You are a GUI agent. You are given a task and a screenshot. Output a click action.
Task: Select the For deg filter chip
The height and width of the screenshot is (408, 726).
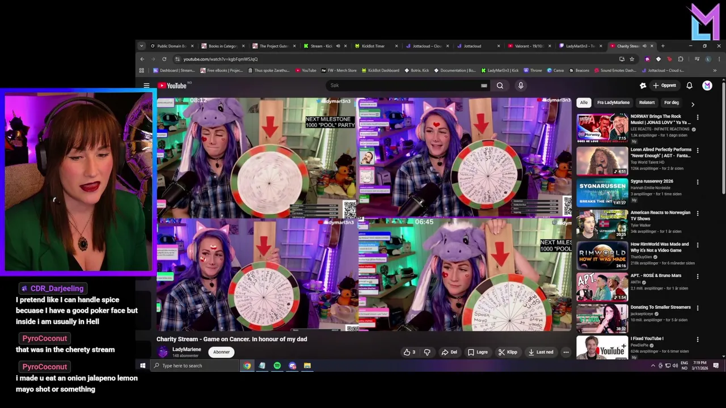click(672, 103)
